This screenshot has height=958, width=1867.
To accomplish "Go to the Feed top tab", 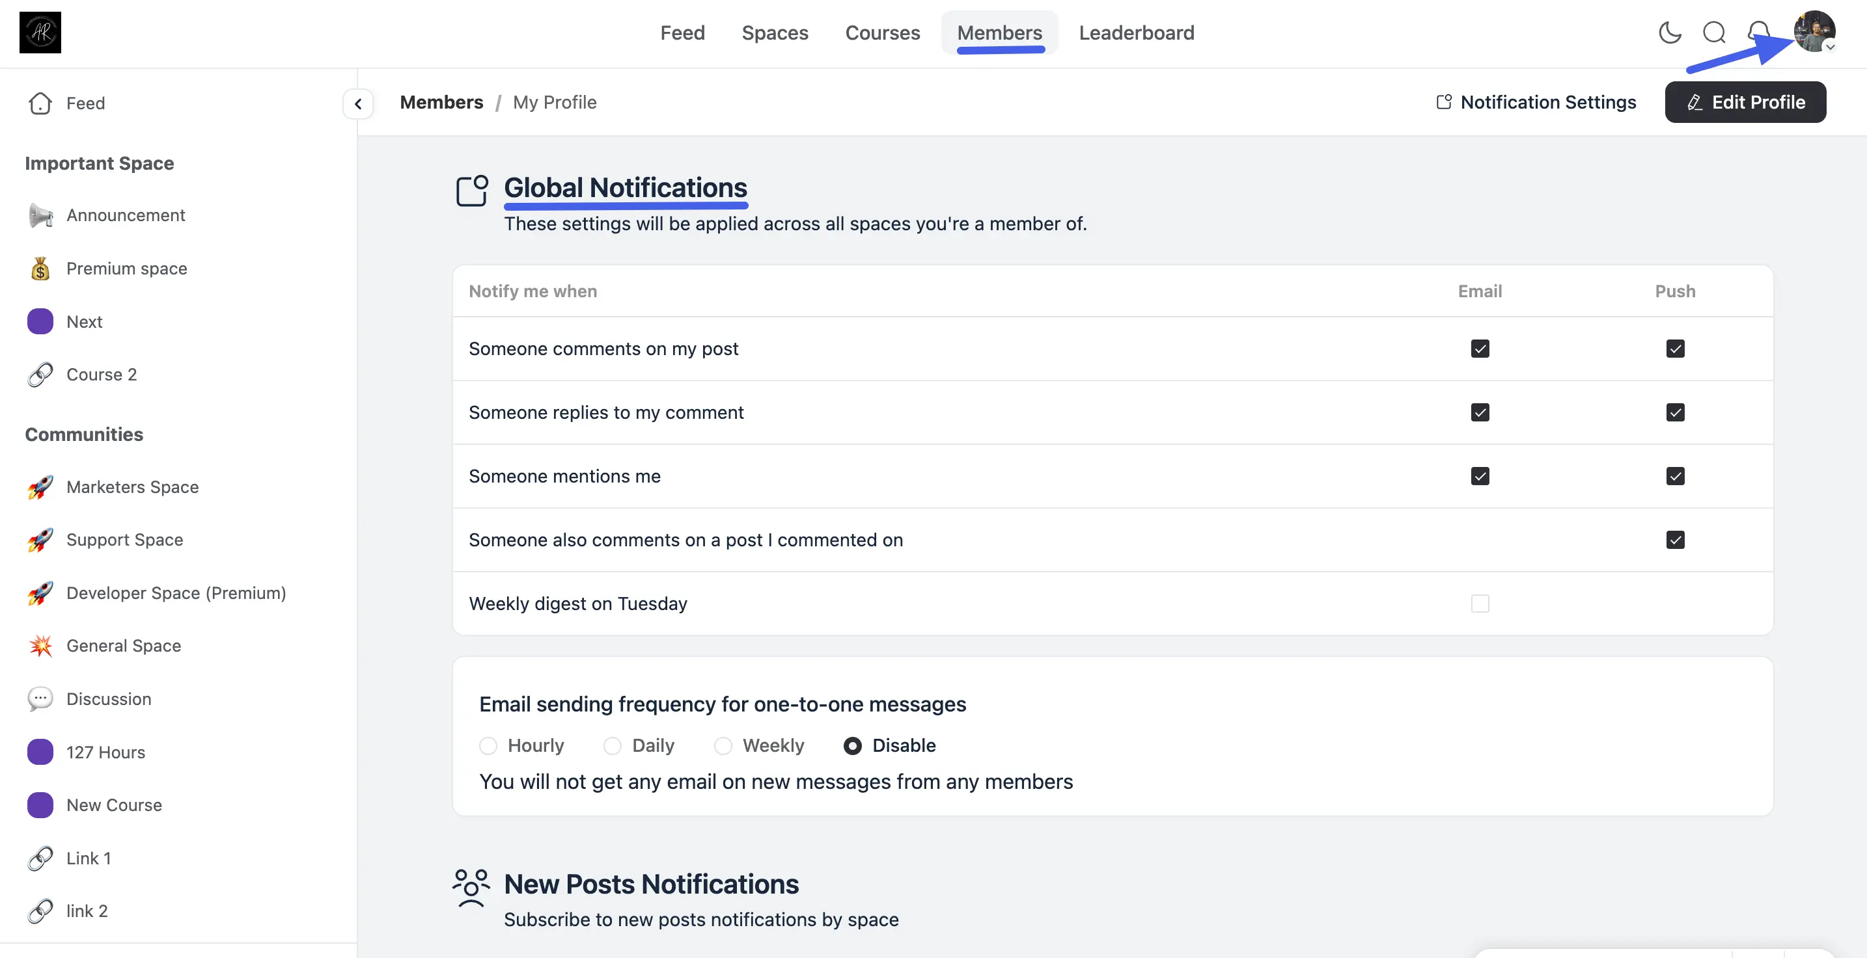I will 682,33.
